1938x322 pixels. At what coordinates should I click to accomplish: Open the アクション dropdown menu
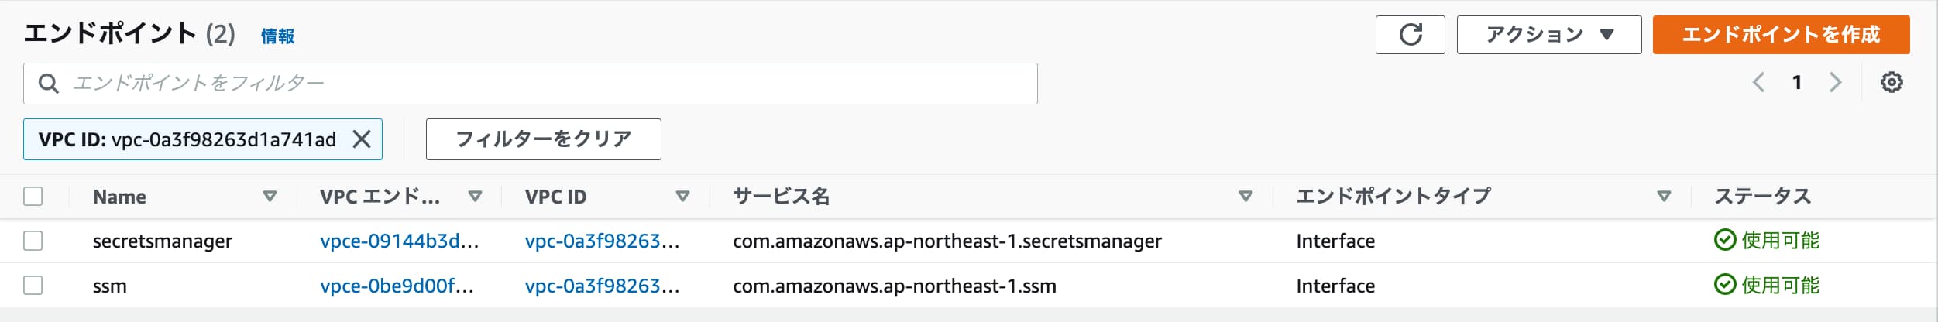1549,35
